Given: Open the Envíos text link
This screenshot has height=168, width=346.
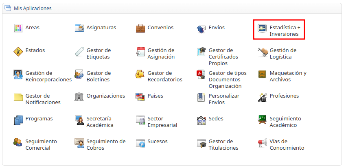Looking at the screenshot, I should (x=217, y=28).
